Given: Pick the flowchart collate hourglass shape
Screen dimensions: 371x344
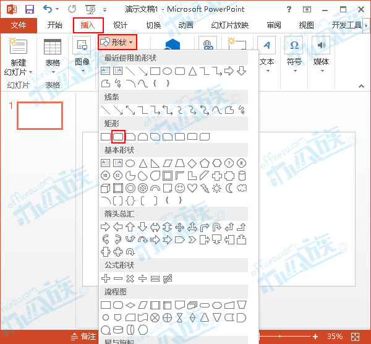Looking at the screenshot, I should 180,318.
